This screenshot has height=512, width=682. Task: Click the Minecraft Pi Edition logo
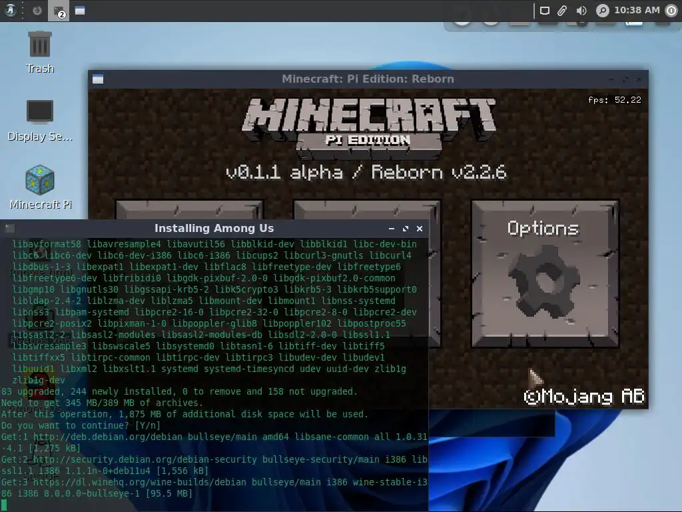368,127
